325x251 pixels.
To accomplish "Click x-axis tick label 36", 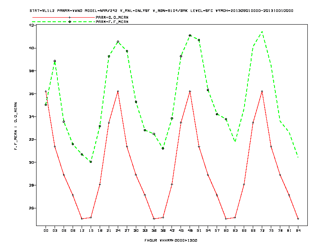I will coord(154,230).
